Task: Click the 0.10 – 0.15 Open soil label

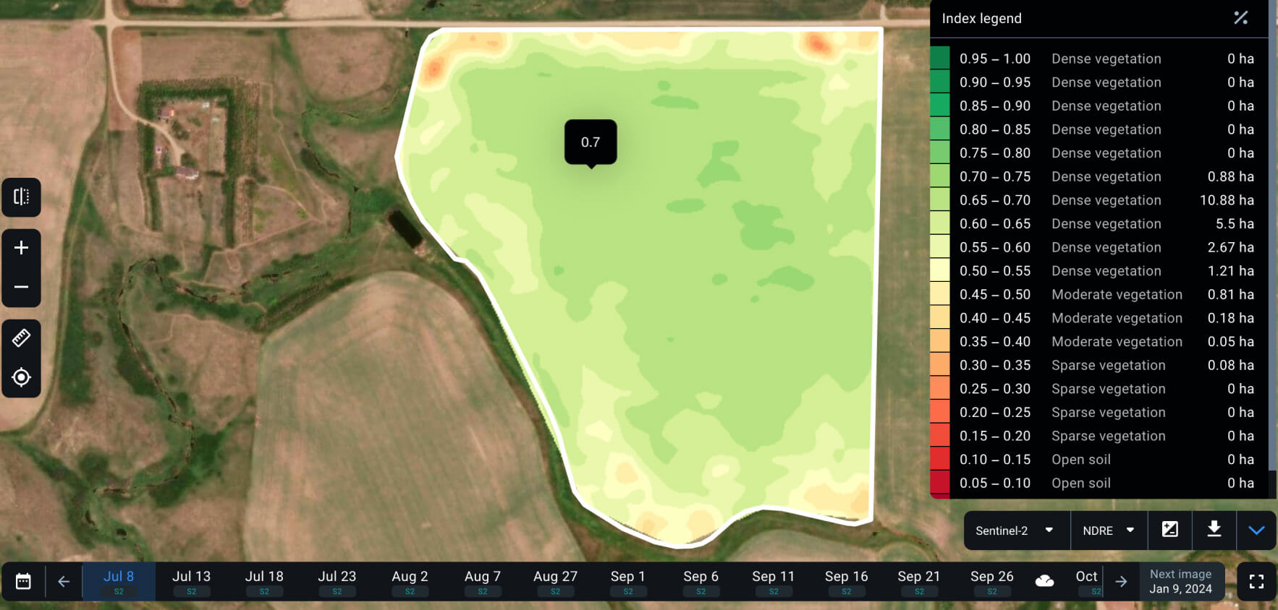Action: pos(1080,460)
